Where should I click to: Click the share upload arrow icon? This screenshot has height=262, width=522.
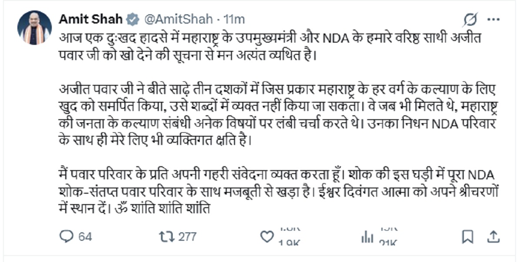(493, 237)
